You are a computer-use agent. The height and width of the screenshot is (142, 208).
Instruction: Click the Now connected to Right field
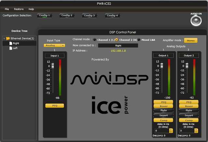[x=118, y=46]
